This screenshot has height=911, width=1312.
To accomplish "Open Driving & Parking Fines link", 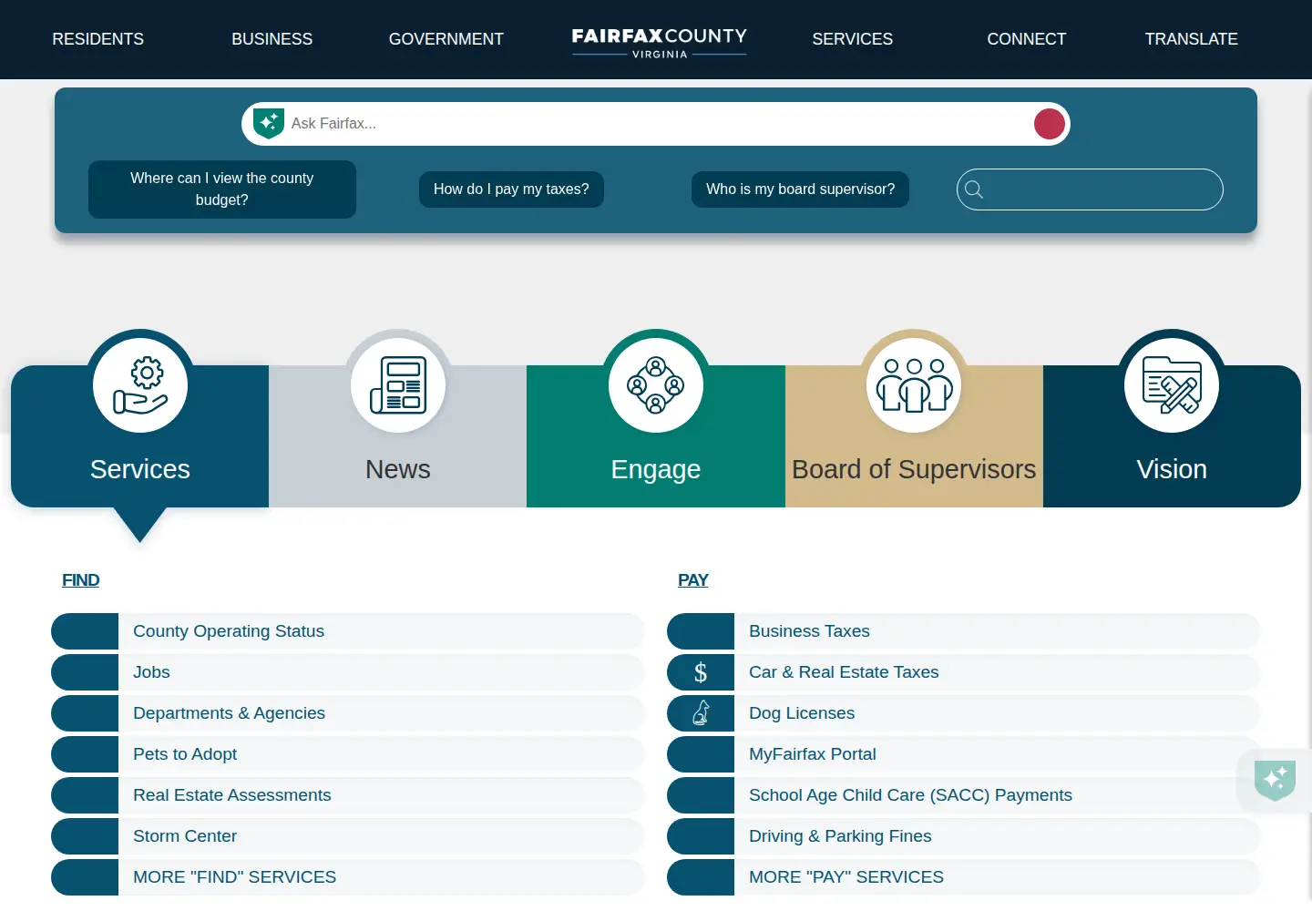I will (964, 836).
